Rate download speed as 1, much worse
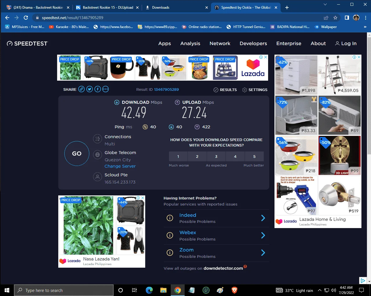This screenshot has height=296, width=371. coord(178,156)
